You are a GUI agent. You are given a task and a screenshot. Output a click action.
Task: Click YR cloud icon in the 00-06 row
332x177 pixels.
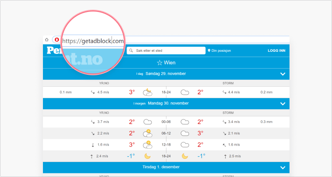click(x=147, y=122)
